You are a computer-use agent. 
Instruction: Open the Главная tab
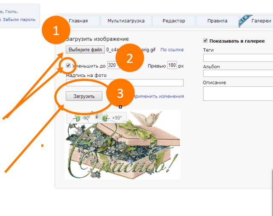coord(78,21)
